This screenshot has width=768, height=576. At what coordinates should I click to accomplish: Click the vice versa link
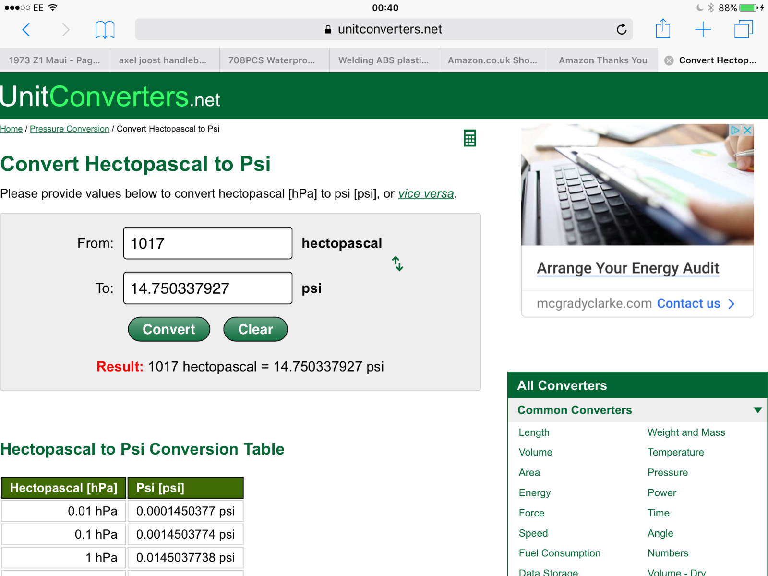click(426, 193)
